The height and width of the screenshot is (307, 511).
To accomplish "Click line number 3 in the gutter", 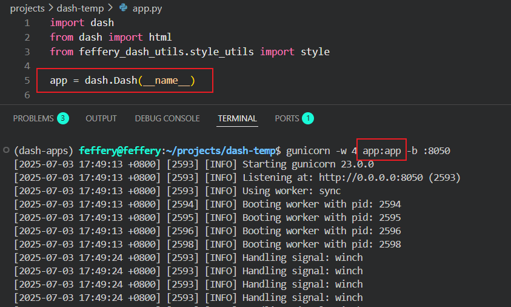I will click(27, 52).
